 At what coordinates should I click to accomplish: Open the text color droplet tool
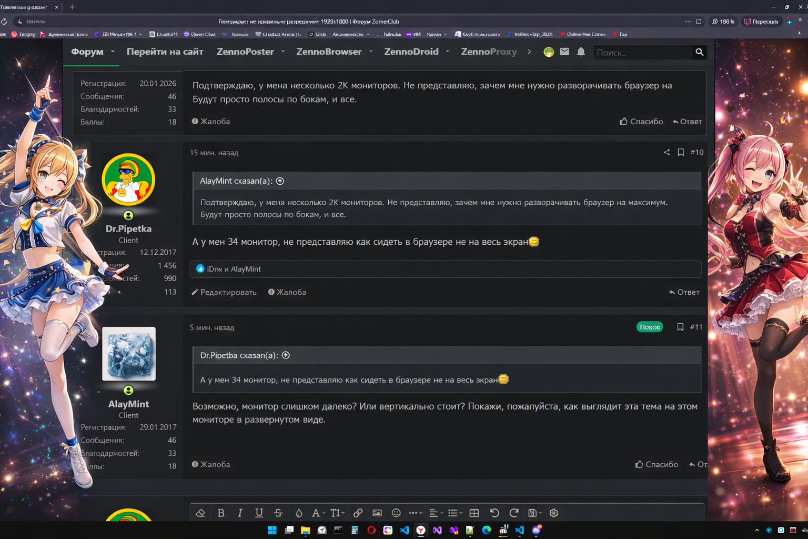(299, 513)
